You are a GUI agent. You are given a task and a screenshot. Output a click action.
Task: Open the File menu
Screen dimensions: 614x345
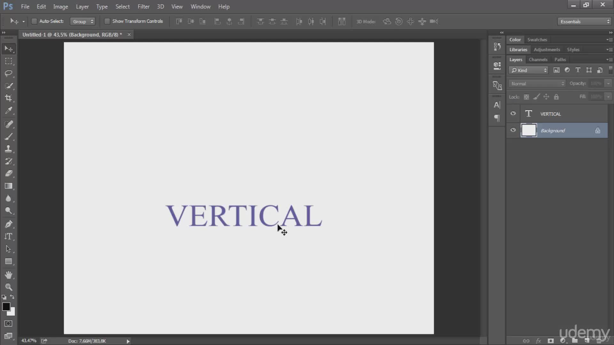[x=25, y=6]
